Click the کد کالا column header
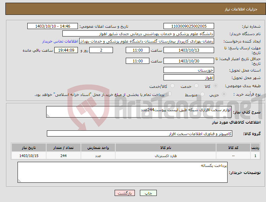266x202 pixels. [x=233, y=148]
